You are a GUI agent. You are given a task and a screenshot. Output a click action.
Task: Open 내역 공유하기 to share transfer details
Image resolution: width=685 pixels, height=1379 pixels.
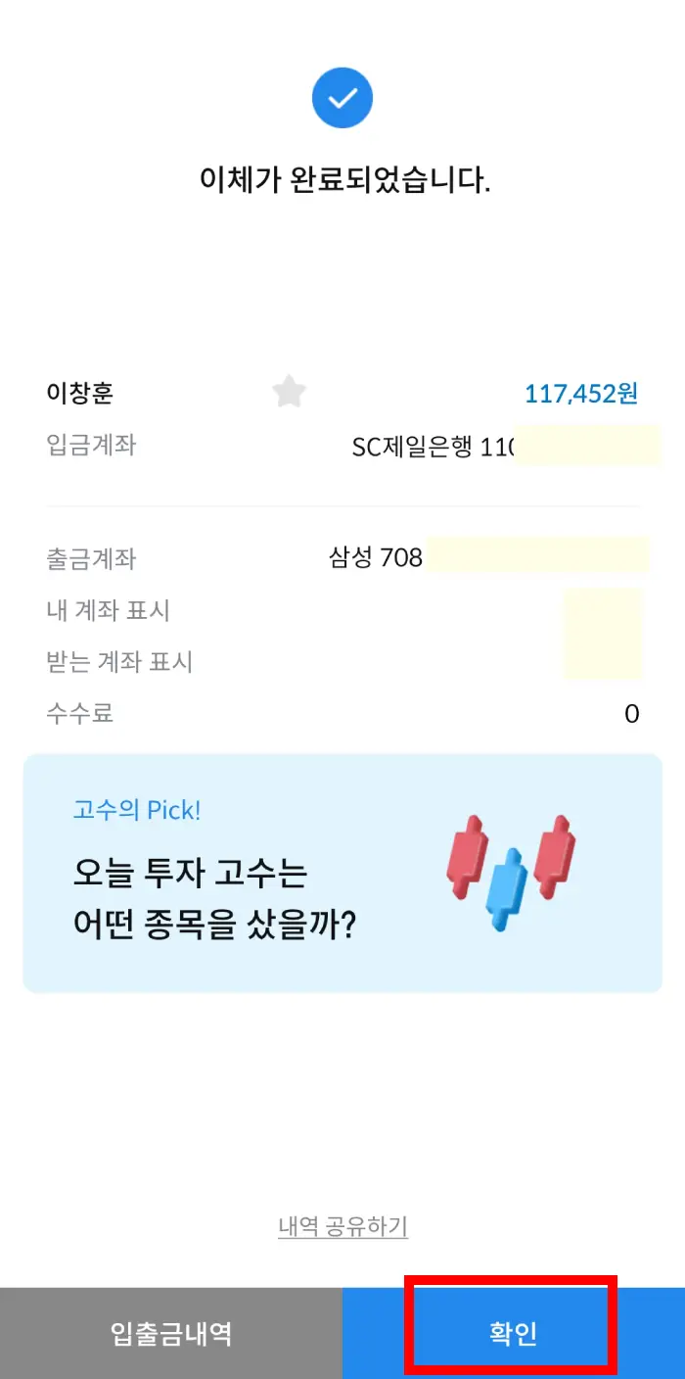342,1224
